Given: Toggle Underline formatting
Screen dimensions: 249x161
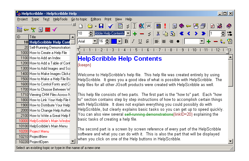Looking at the screenshot, I should coord(140,41).
